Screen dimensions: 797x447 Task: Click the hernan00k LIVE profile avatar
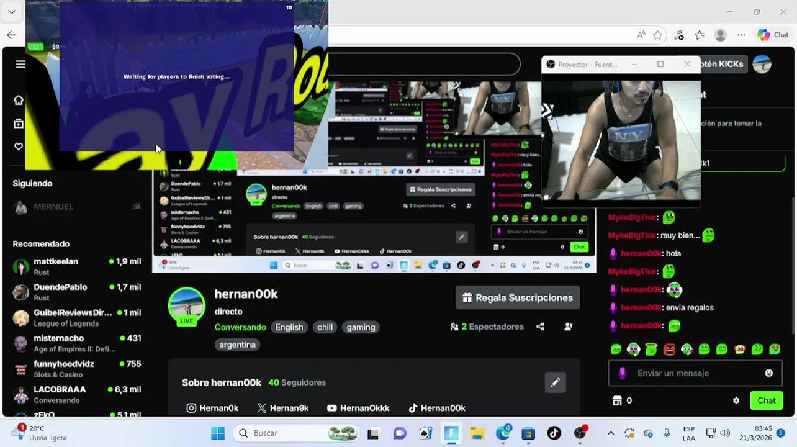(186, 306)
